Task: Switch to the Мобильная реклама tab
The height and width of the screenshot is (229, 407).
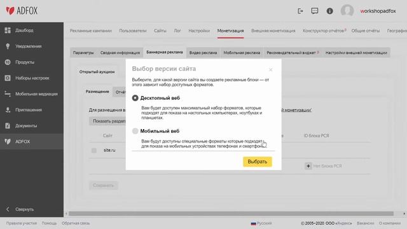Action: tap(242, 53)
